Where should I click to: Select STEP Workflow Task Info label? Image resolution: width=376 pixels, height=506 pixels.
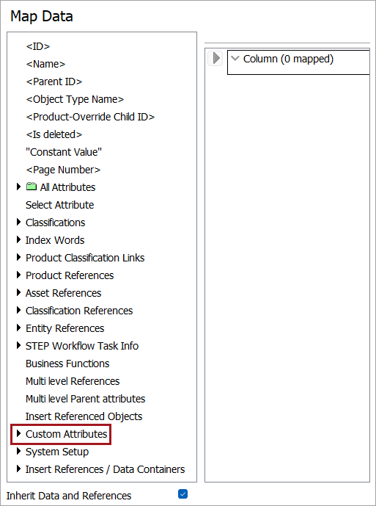coord(82,346)
